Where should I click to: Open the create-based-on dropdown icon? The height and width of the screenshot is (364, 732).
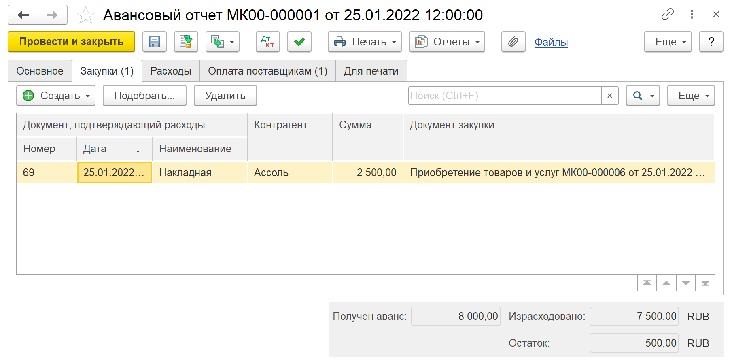[223, 42]
